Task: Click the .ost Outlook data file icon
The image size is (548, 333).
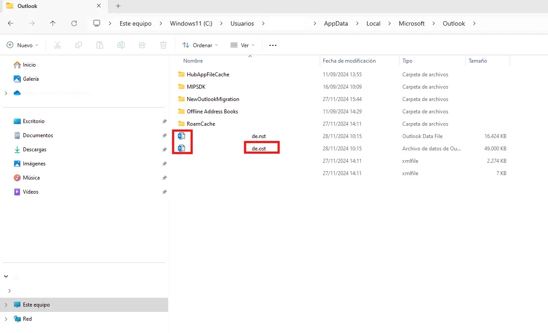Action: pyautogui.click(x=181, y=148)
